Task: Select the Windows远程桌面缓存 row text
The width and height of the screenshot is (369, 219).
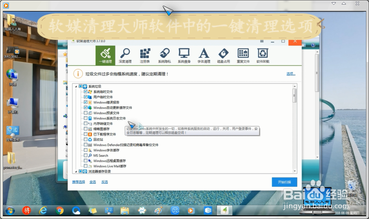Action: click(x=110, y=161)
